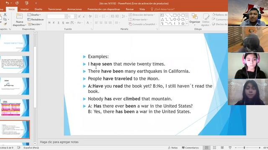Open the font name dropdown arrow

point(66,16)
